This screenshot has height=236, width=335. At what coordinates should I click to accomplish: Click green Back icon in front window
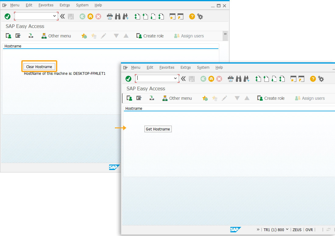pyautogui.click(x=203, y=79)
